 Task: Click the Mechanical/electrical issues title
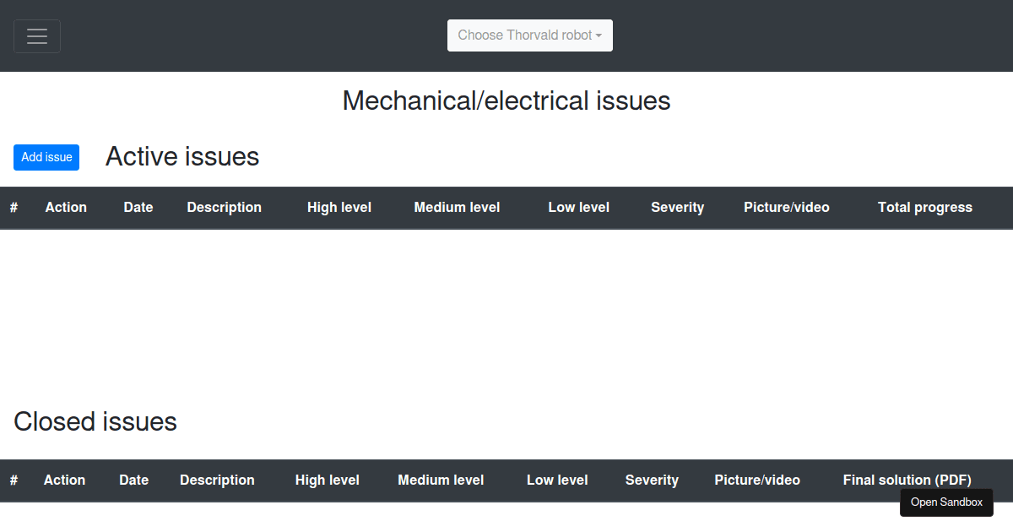pyautogui.click(x=506, y=100)
